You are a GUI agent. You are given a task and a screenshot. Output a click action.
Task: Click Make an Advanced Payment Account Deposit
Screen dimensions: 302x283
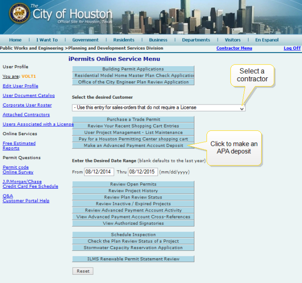[x=133, y=145]
